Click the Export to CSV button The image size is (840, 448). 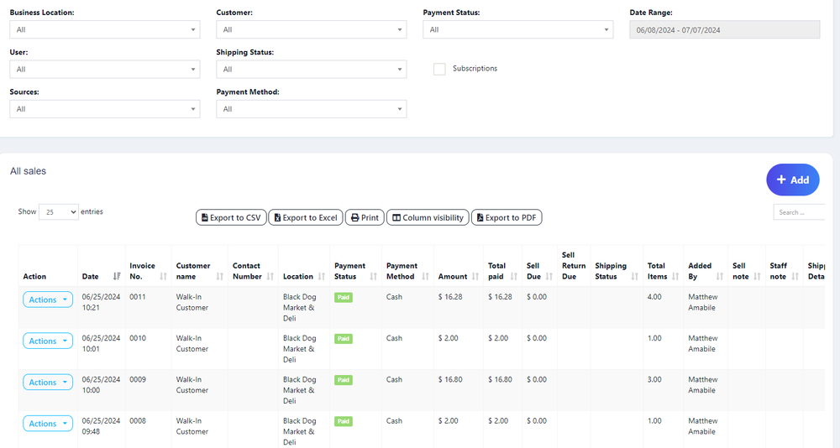tap(230, 217)
